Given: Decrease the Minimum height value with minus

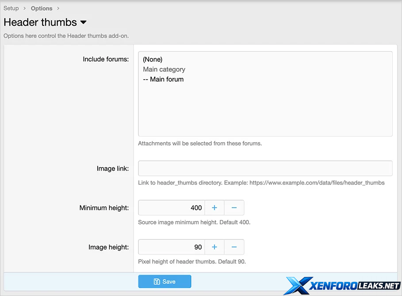Looking at the screenshot, I should pos(234,208).
